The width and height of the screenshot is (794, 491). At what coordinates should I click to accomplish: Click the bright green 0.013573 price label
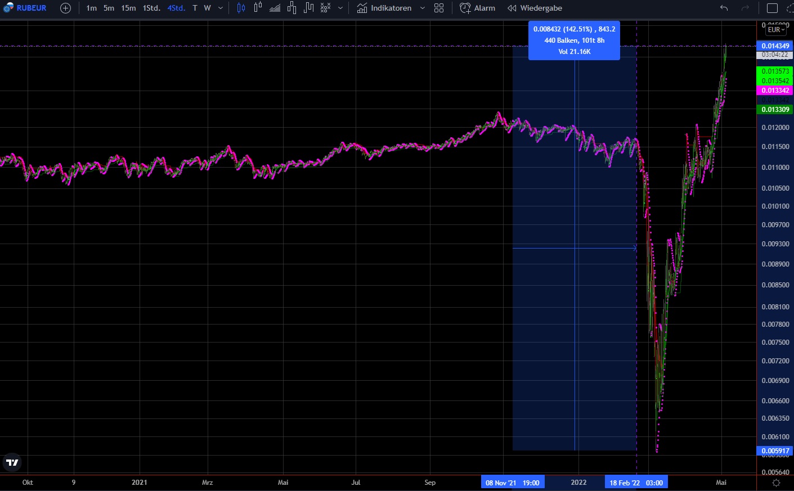point(775,71)
